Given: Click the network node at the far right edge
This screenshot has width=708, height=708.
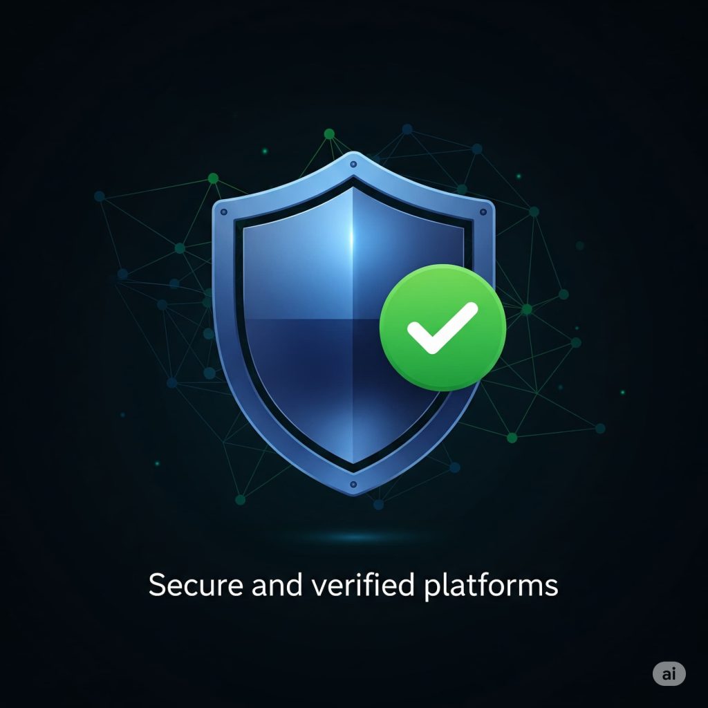Looking at the screenshot, I should tap(600, 429).
